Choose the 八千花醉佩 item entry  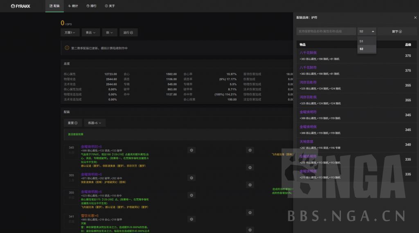[308, 53]
